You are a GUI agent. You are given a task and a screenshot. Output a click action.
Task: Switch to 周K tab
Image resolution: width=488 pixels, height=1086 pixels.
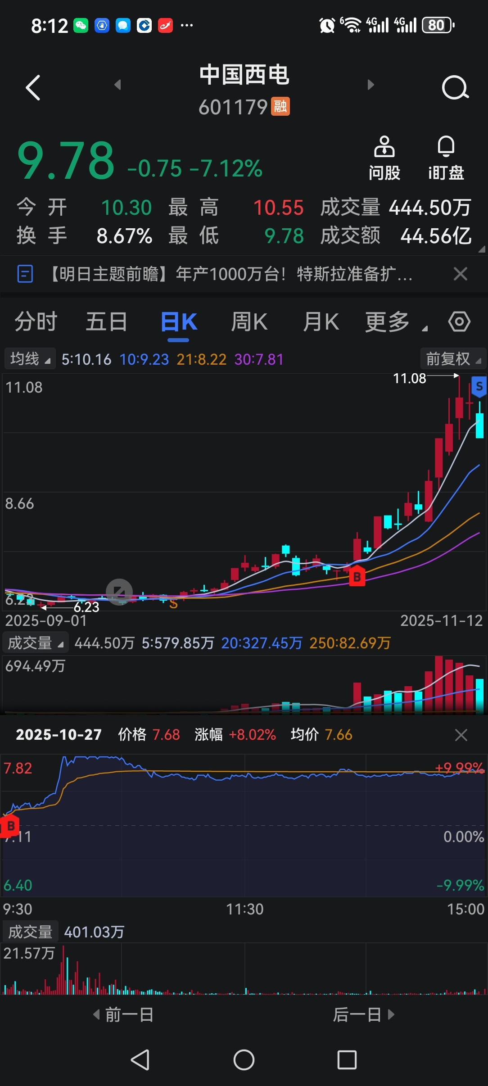249,321
